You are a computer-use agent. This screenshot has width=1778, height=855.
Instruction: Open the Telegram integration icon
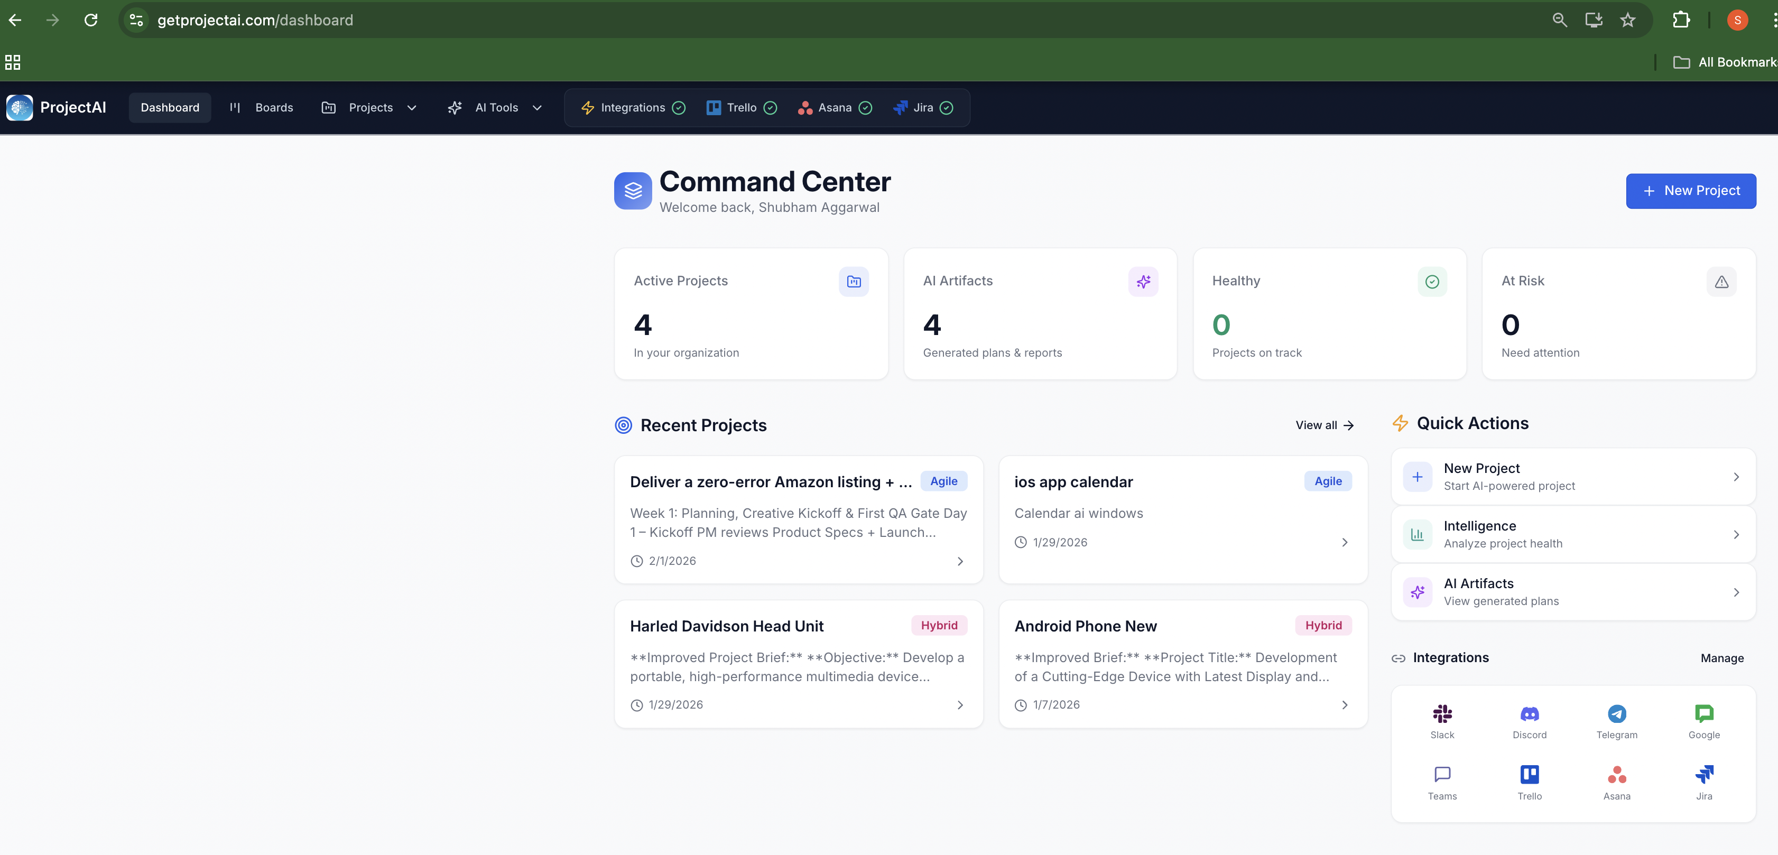point(1617,714)
